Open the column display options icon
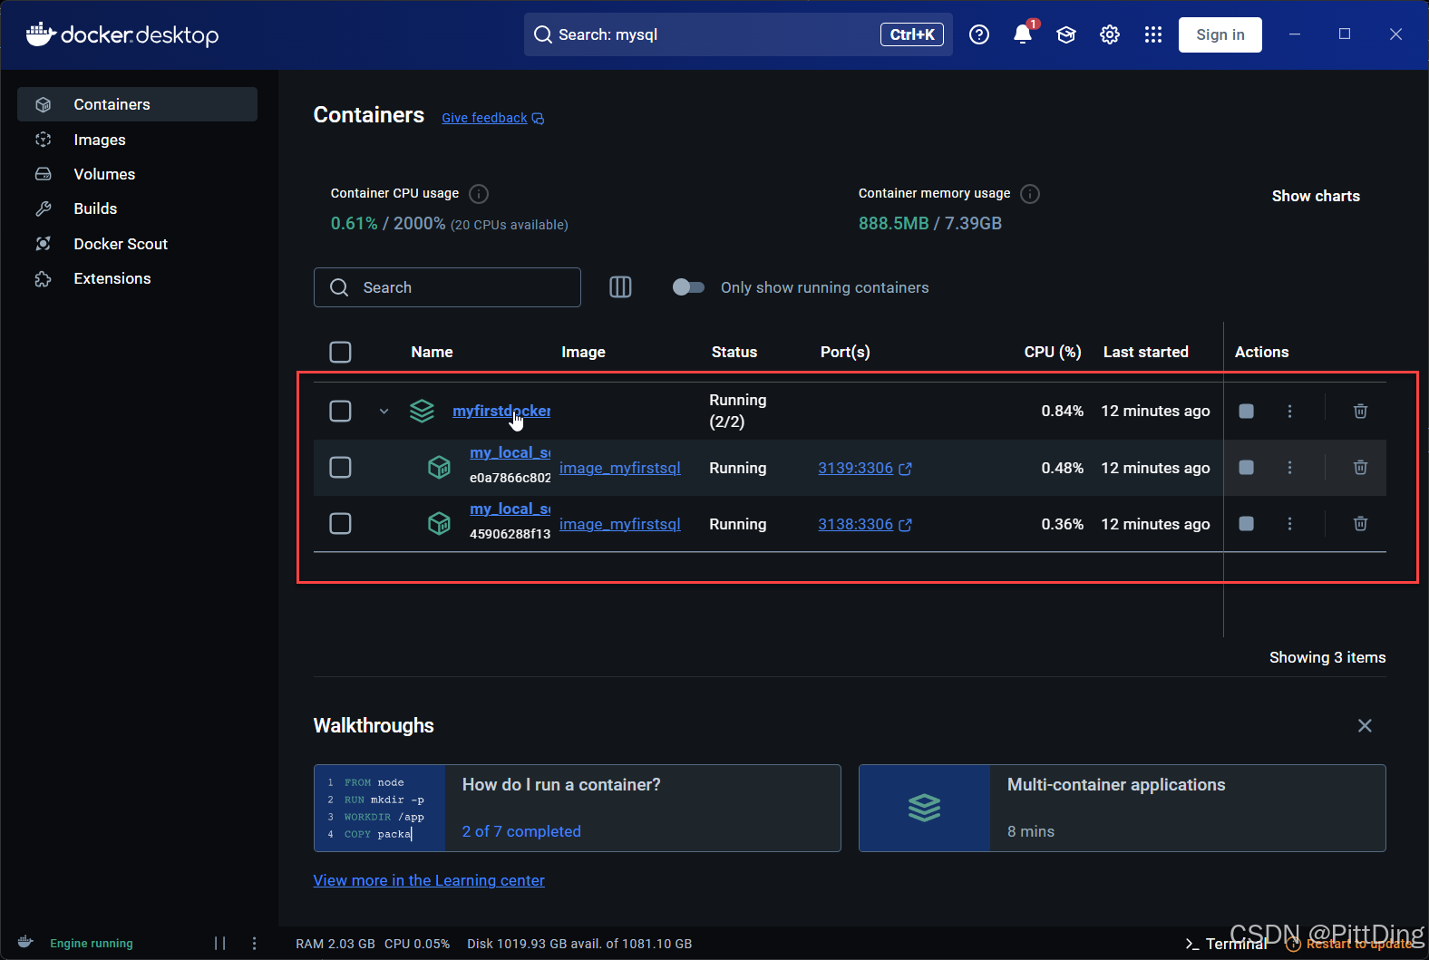The width and height of the screenshot is (1429, 960). [620, 287]
